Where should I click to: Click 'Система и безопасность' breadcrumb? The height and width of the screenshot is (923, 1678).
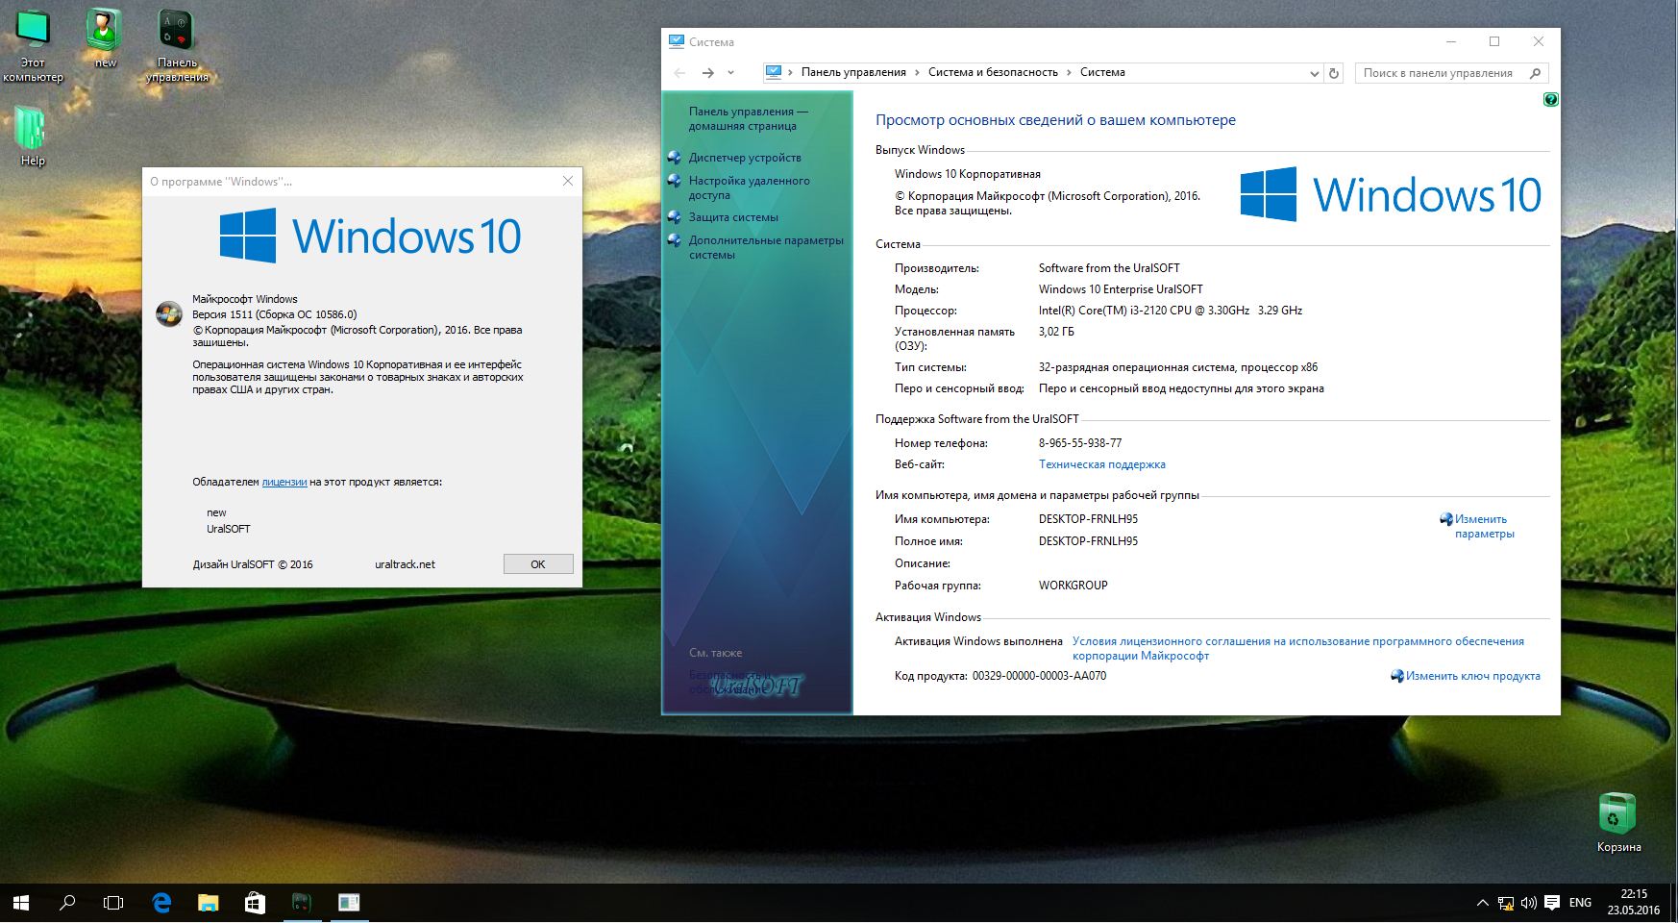[993, 72]
